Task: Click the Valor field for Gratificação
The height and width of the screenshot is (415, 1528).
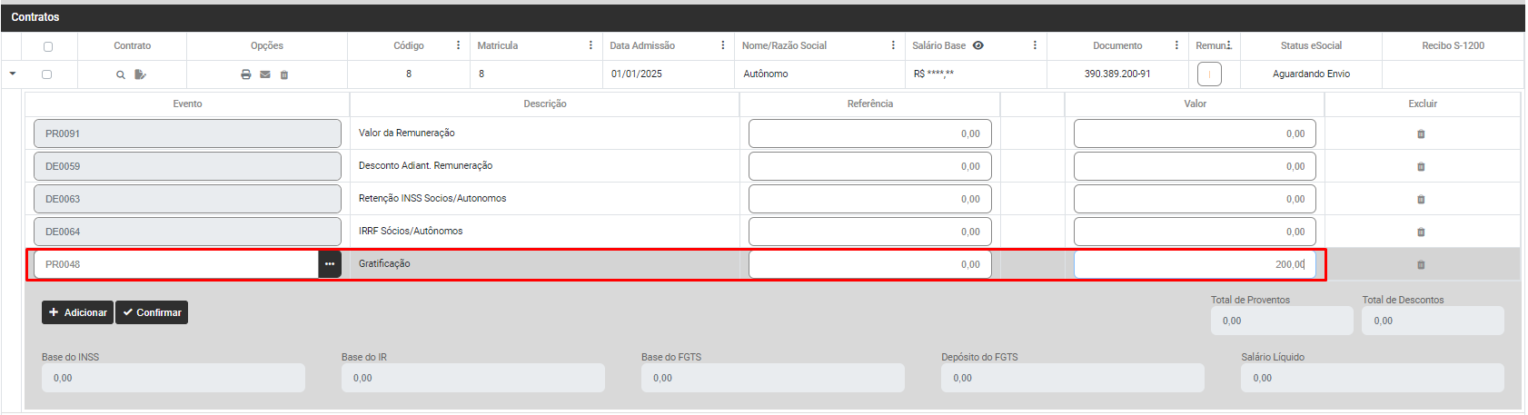Action: point(1194,264)
